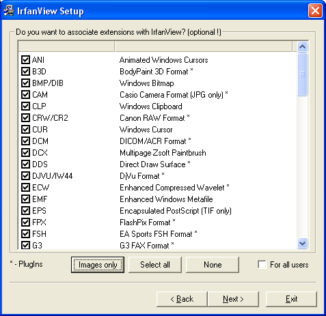326x316 pixels.
Task: Proceed with the Next button
Action: pyautogui.click(x=234, y=299)
